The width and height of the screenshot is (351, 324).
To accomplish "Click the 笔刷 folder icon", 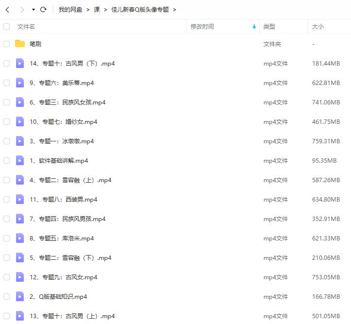I will pyautogui.click(x=20, y=44).
